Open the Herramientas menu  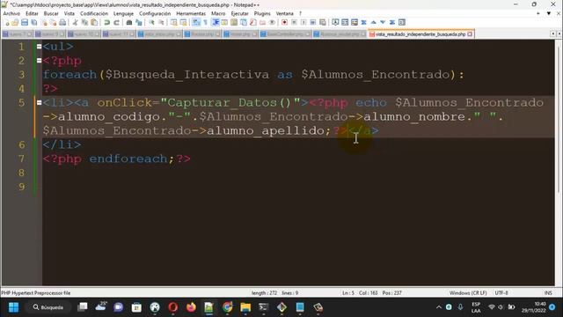[191, 13]
